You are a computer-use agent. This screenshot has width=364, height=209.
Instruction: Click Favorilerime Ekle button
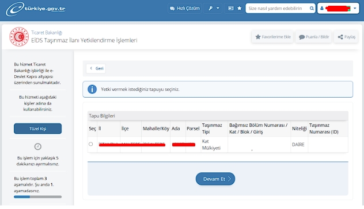273,37
